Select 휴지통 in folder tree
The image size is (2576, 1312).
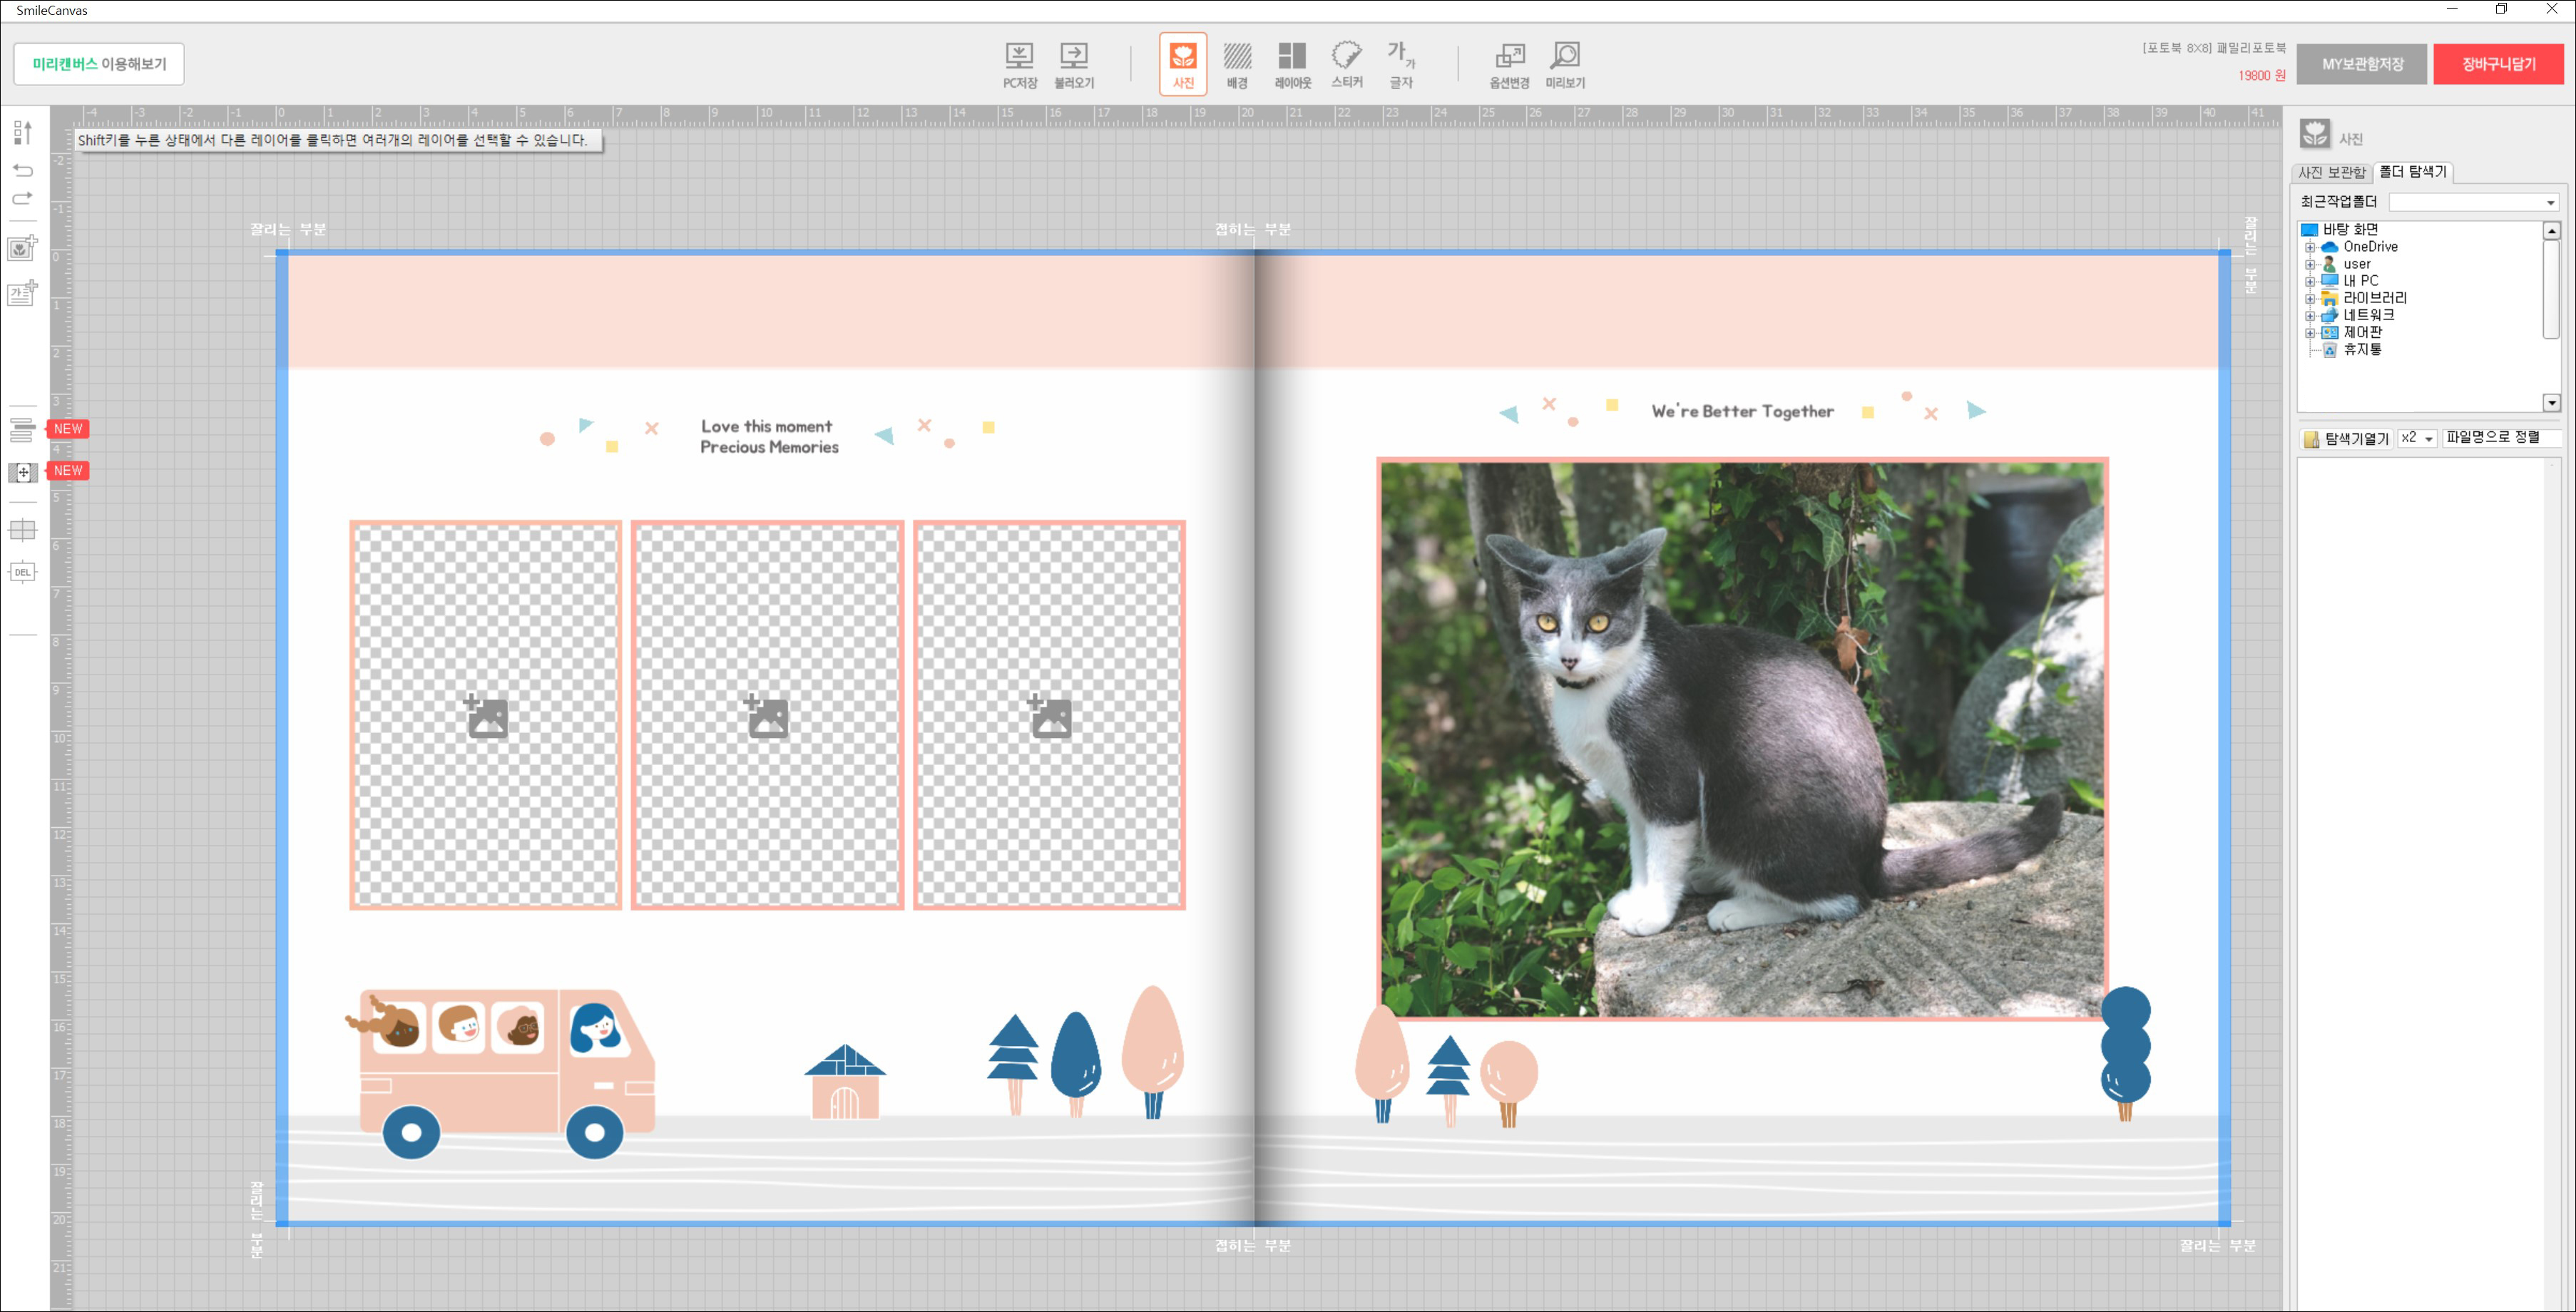tap(2362, 349)
